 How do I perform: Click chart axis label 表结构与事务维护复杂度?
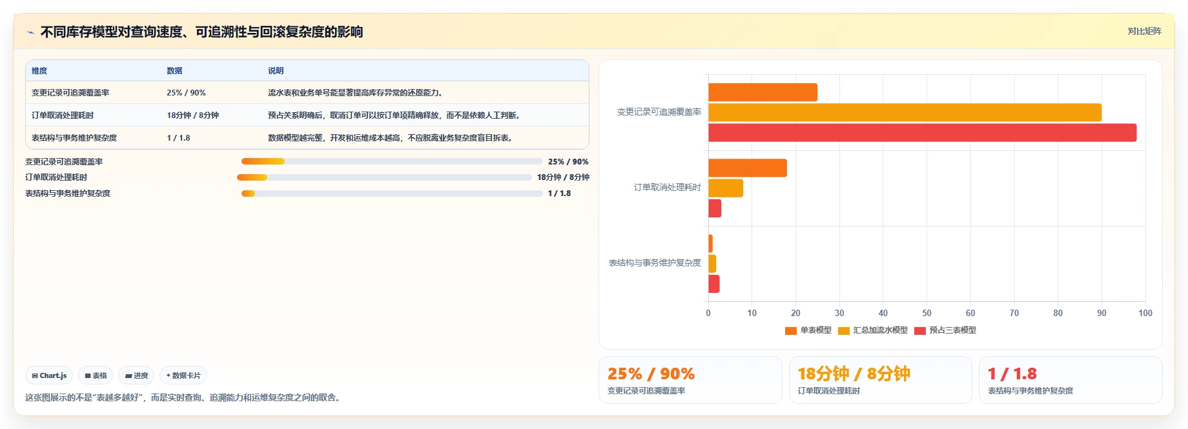[655, 263]
